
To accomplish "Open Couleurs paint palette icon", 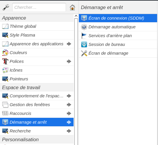I will click(5, 53).
